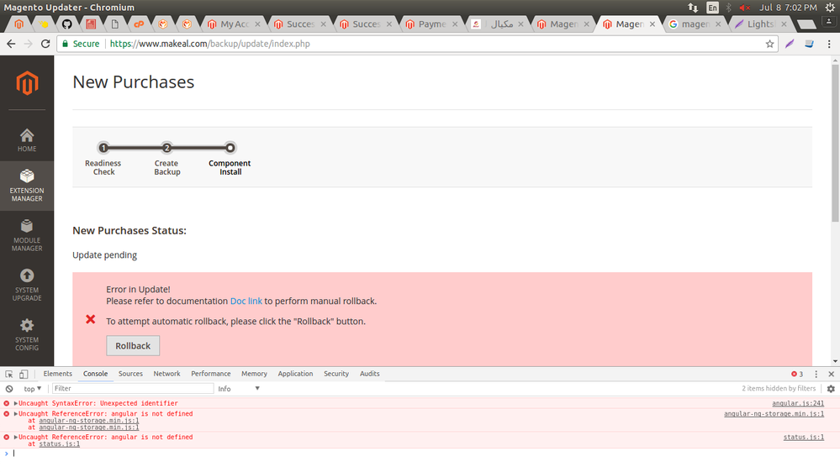Click the console Filter input
Viewport: 840px width, 472px height.
132,389
